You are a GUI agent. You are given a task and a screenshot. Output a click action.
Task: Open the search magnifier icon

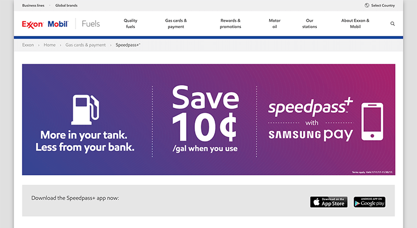pyautogui.click(x=393, y=23)
